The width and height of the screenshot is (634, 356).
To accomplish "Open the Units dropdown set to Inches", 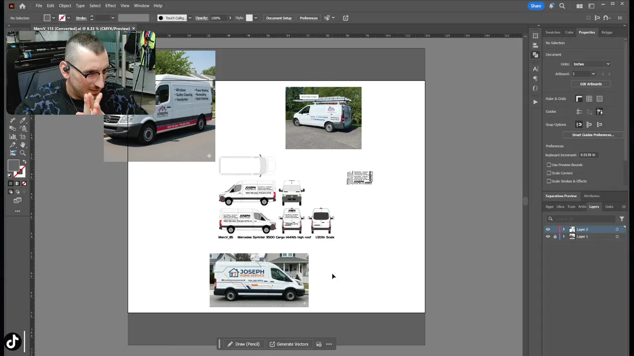I will click(x=591, y=64).
